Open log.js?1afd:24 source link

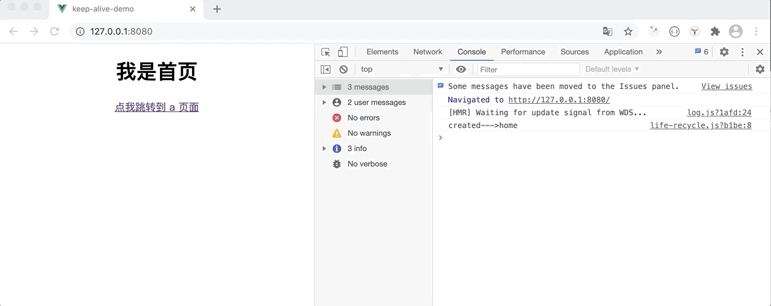[x=720, y=113]
